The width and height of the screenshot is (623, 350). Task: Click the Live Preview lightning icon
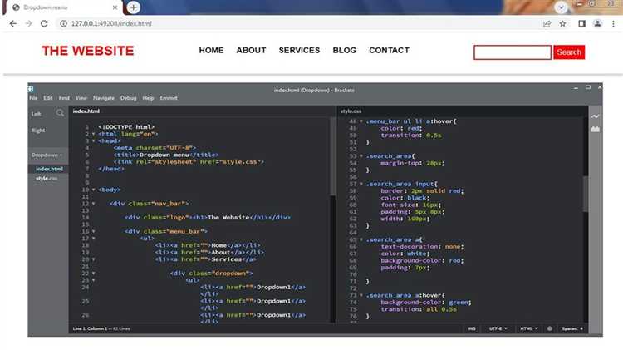coord(595,116)
